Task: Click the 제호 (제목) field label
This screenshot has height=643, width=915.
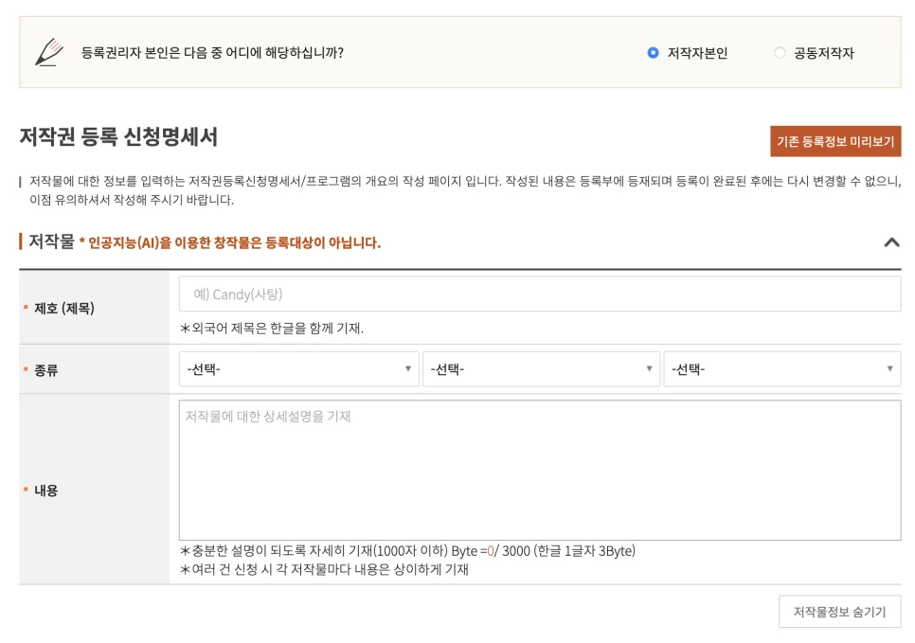Action: (x=64, y=308)
